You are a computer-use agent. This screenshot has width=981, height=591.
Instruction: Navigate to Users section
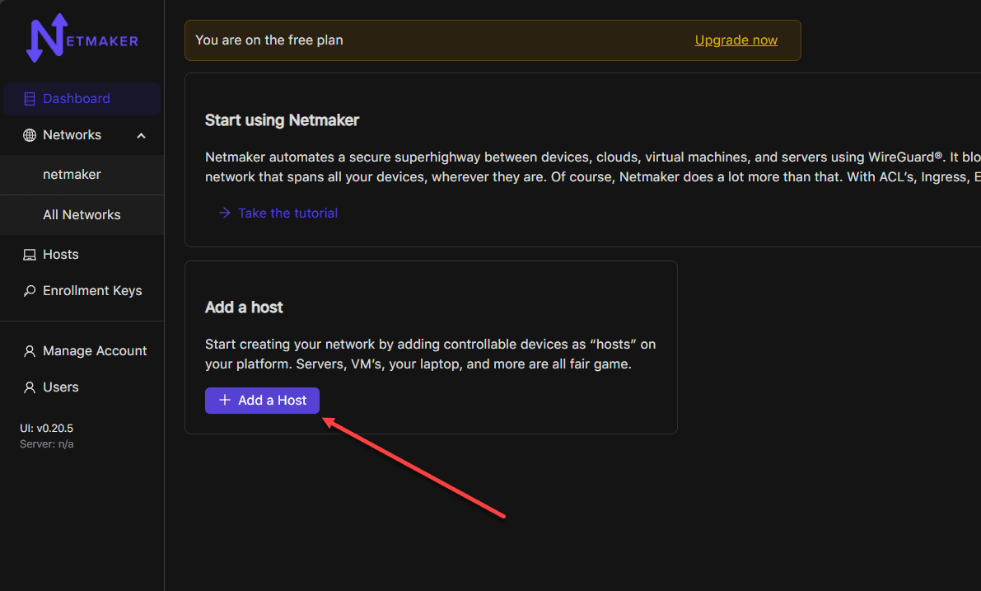coord(61,387)
